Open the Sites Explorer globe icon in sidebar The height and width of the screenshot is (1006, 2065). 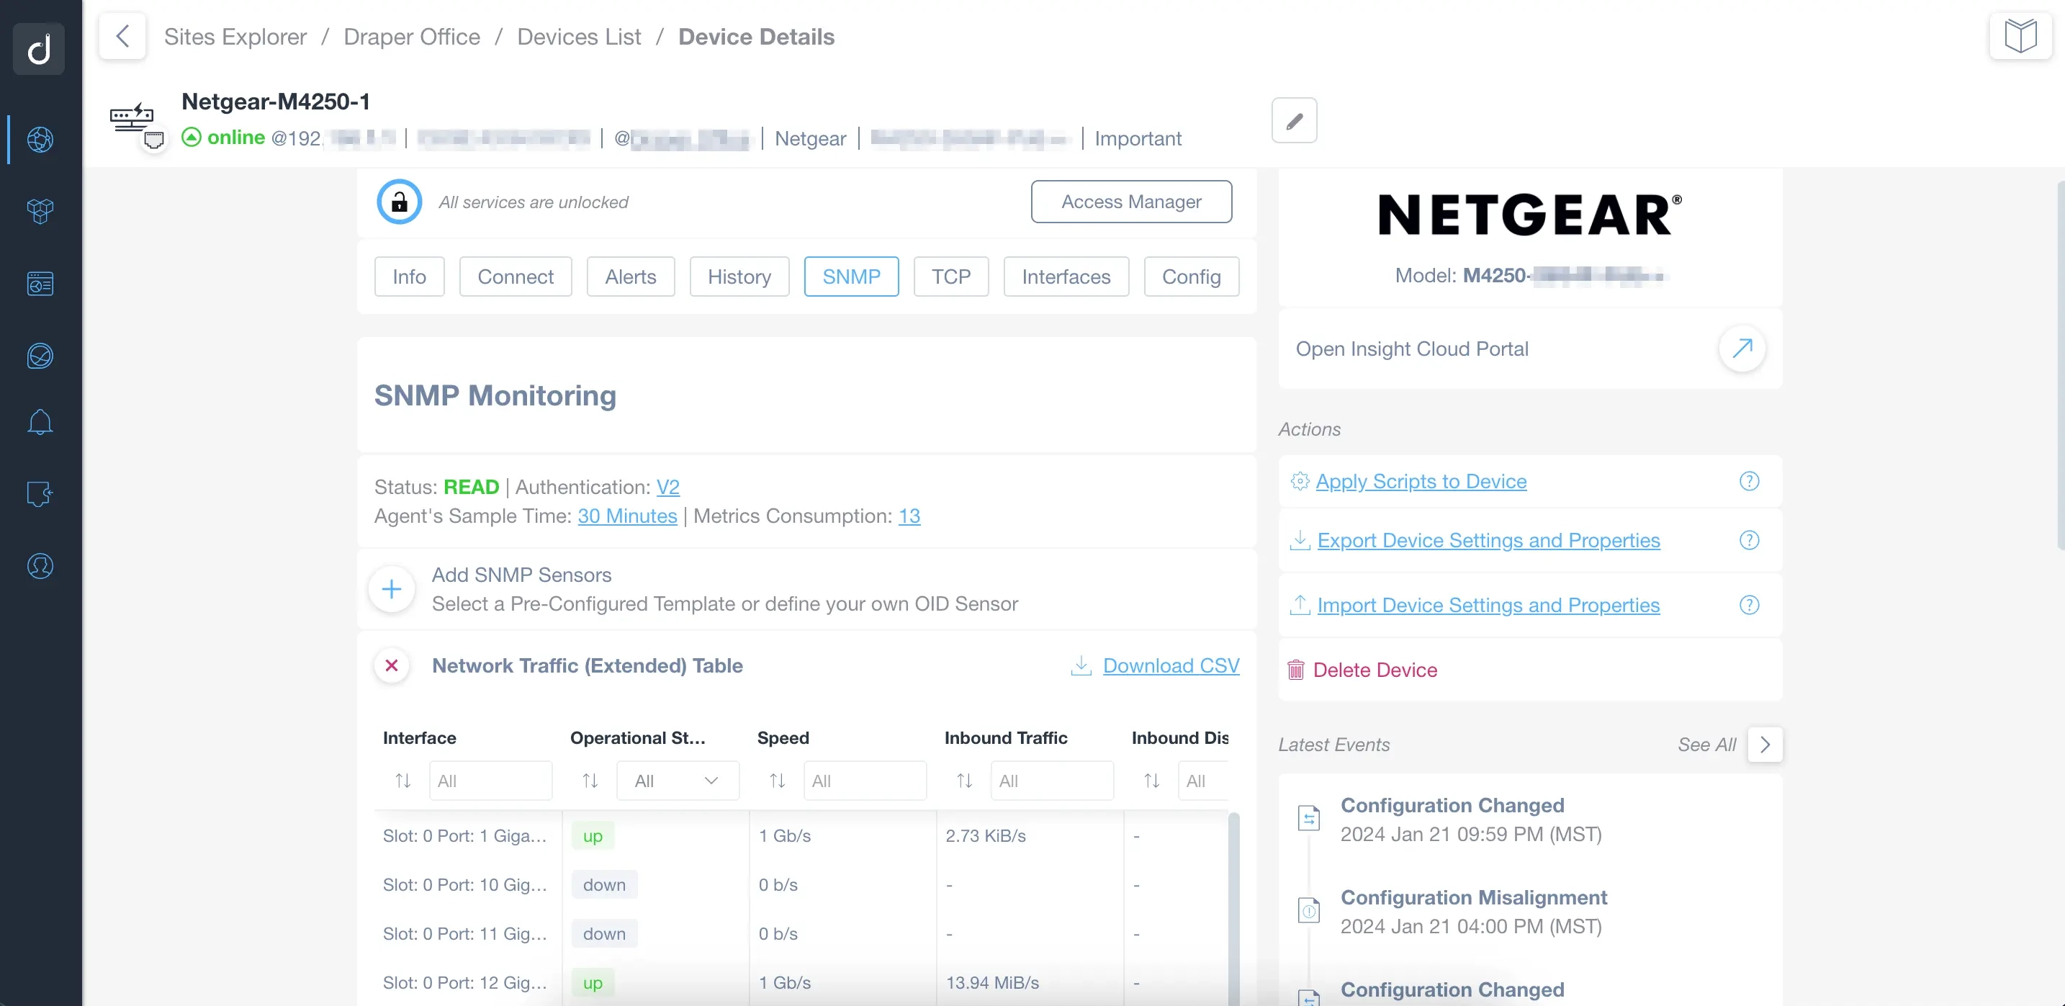40,140
